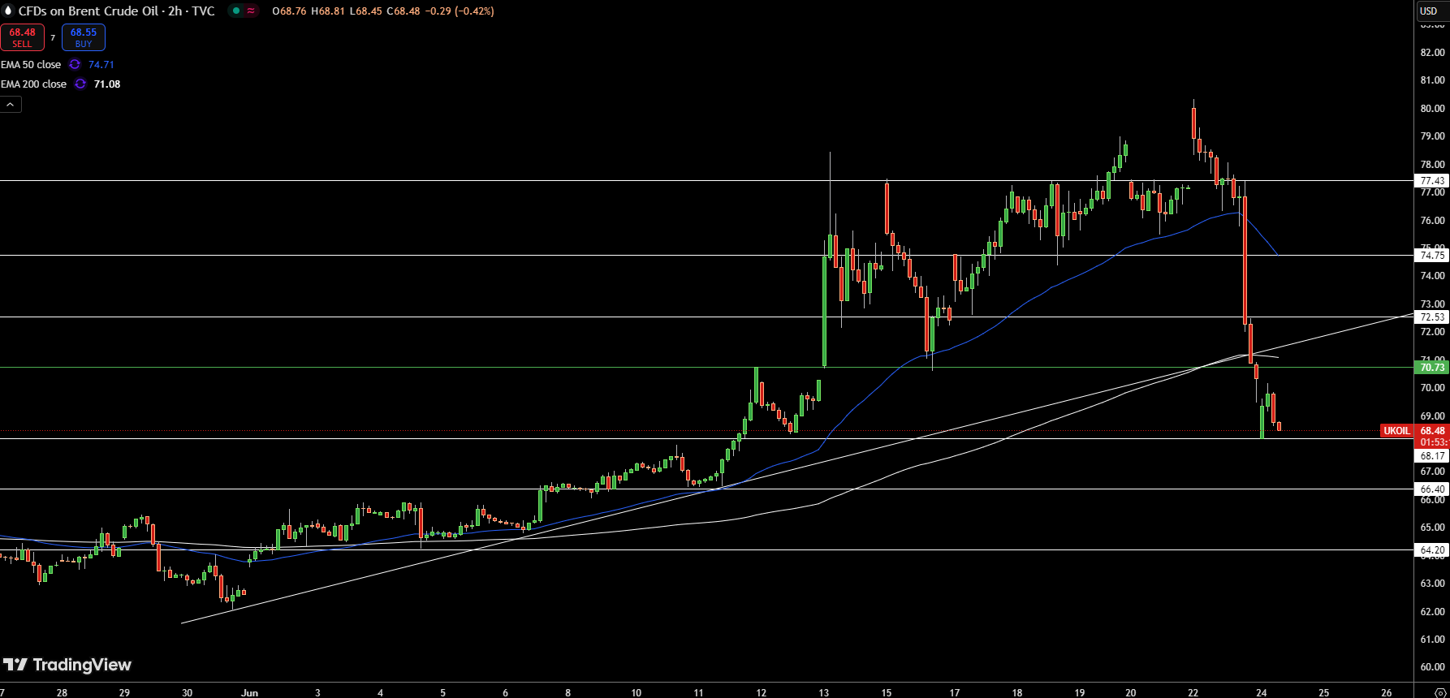Image resolution: width=1450 pixels, height=698 pixels.
Task: Click the 74.00 price axis label
Action: tap(1432, 276)
